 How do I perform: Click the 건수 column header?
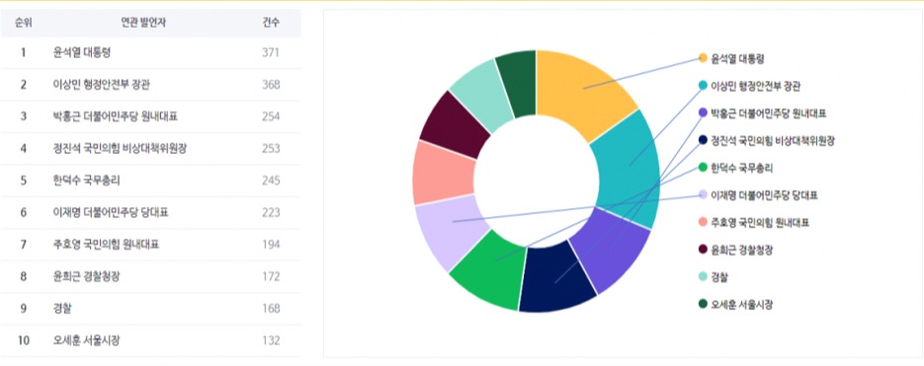pyautogui.click(x=271, y=23)
